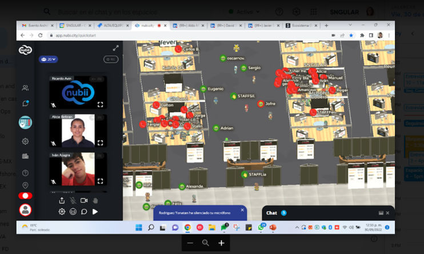Select the STAFFLia avatar marker on the map

tap(245, 175)
